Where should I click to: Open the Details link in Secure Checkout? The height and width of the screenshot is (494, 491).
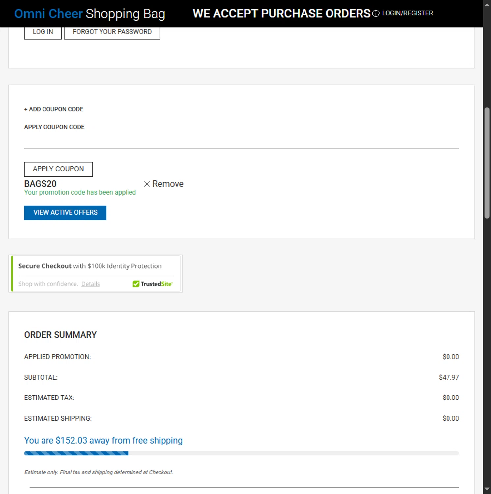coord(90,284)
